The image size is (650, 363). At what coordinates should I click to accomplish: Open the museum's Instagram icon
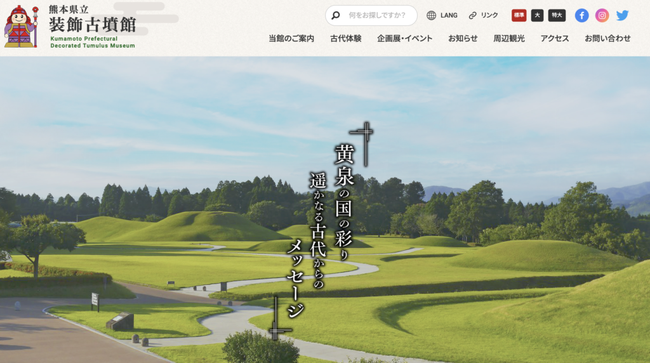[602, 15]
